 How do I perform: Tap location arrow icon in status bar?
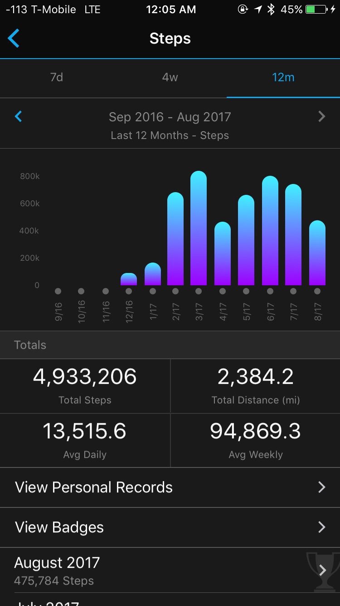click(x=258, y=10)
